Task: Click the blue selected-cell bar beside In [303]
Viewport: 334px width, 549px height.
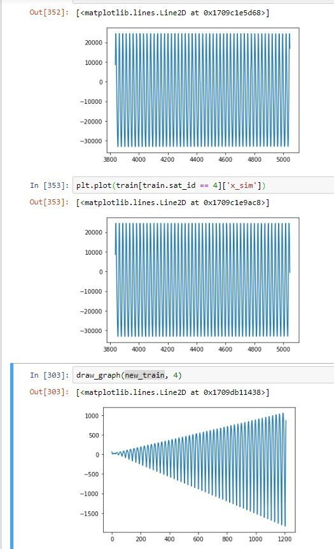Action: click(x=12, y=456)
